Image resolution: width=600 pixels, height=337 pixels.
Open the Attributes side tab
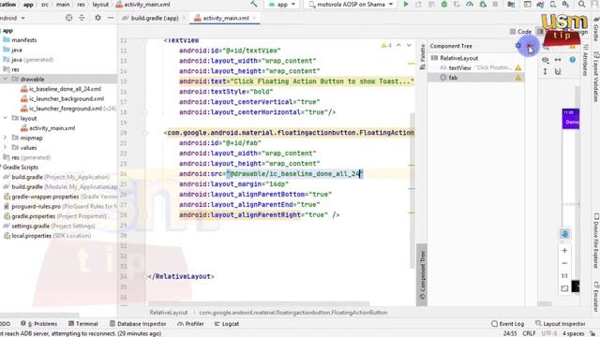585,60
